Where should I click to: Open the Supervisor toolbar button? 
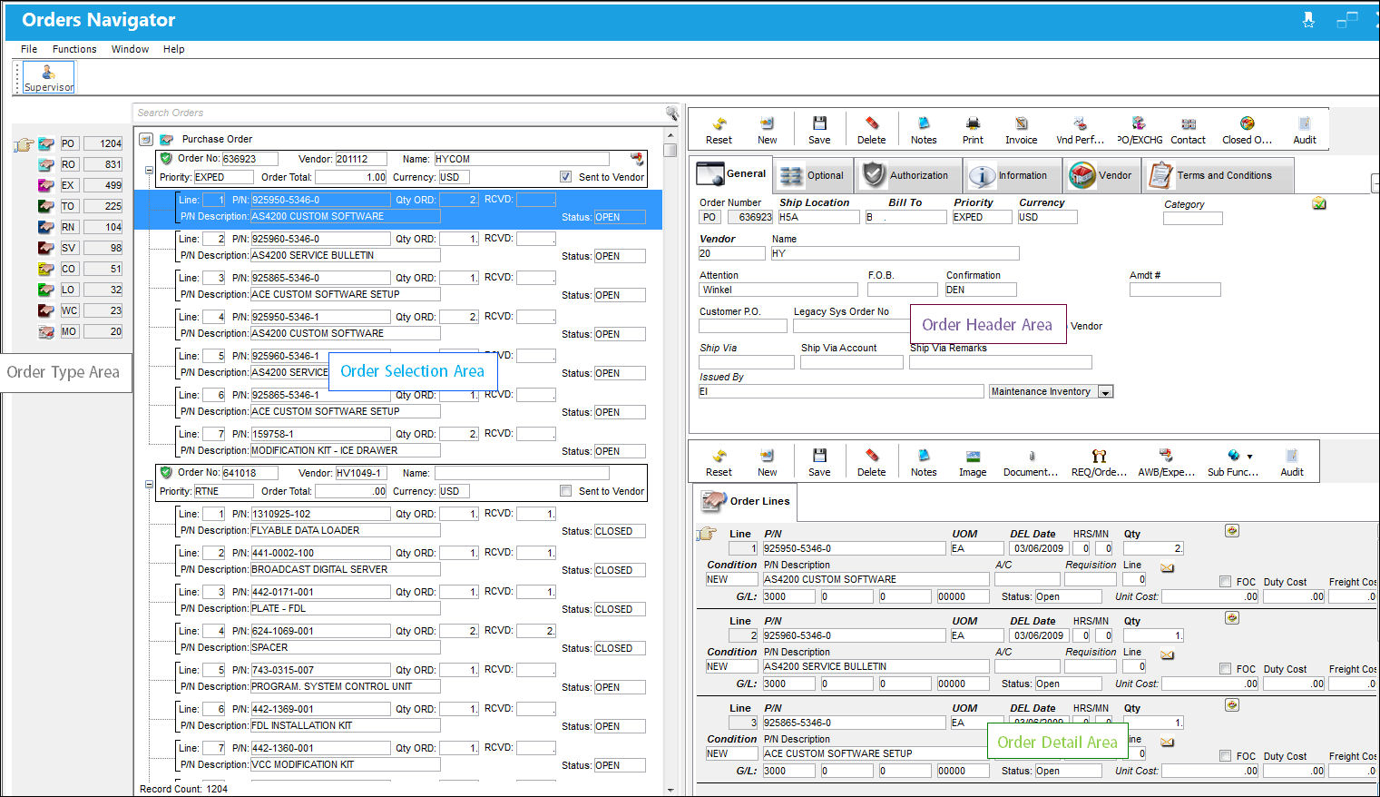(49, 77)
